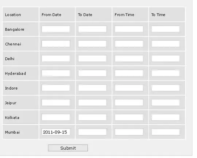This screenshot has height=158, width=197.
Task: Focus the Delhi To Time input
Action: [x=166, y=59]
